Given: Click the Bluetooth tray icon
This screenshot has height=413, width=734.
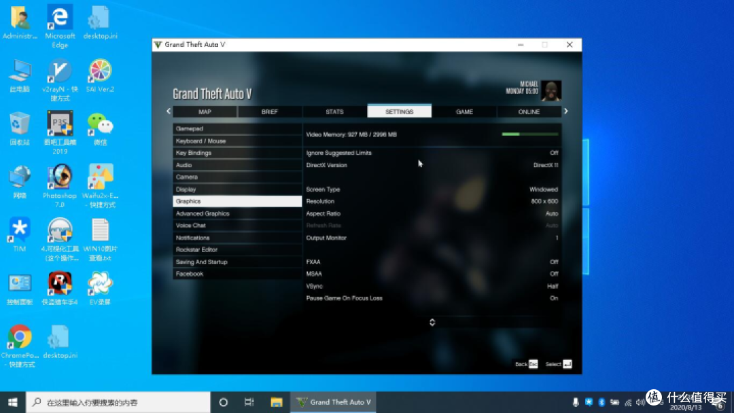Looking at the screenshot, I should coord(601,402).
